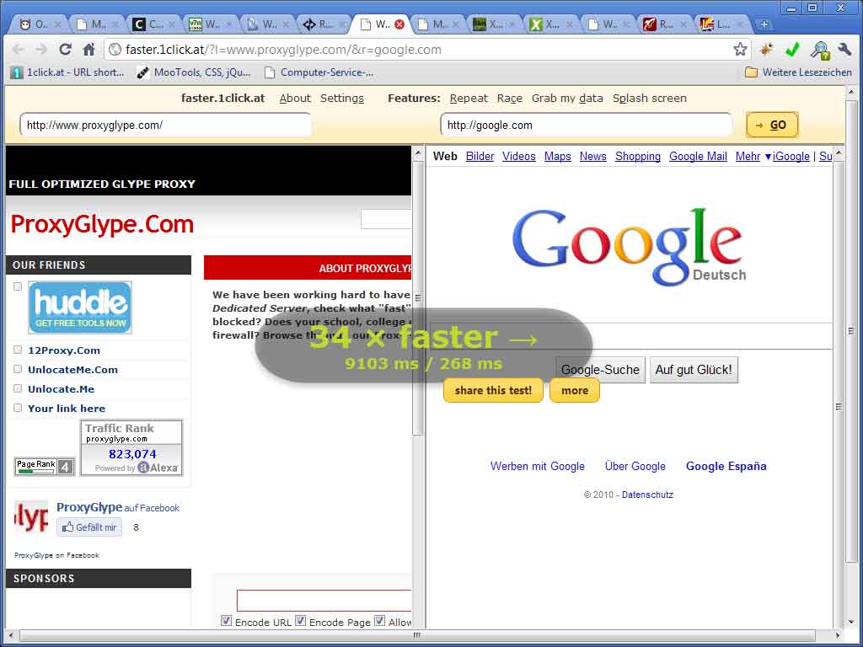Image resolution: width=863 pixels, height=647 pixels.
Task: Click the ProxyGlype Facebook logo thumbnail
Action: click(x=31, y=517)
